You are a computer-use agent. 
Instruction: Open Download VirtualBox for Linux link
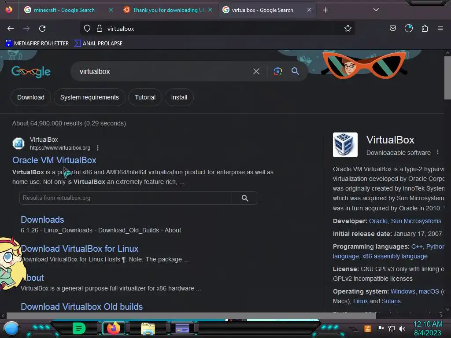pyautogui.click(x=80, y=249)
